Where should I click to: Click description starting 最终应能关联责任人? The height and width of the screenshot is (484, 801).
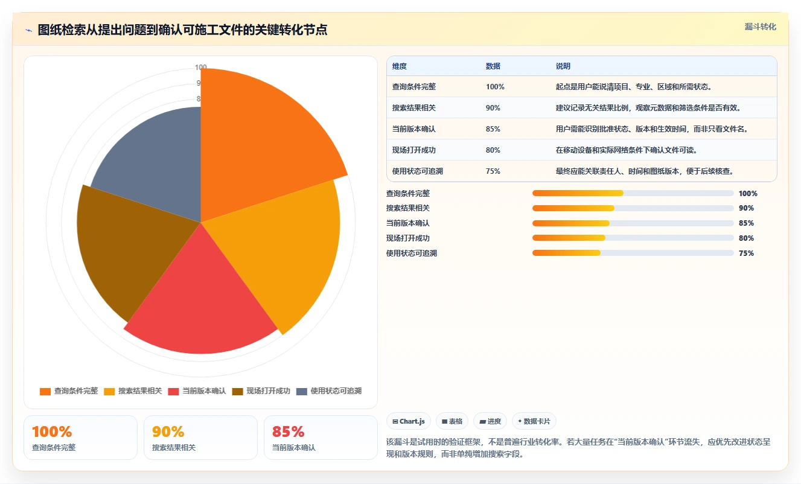(645, 171)
